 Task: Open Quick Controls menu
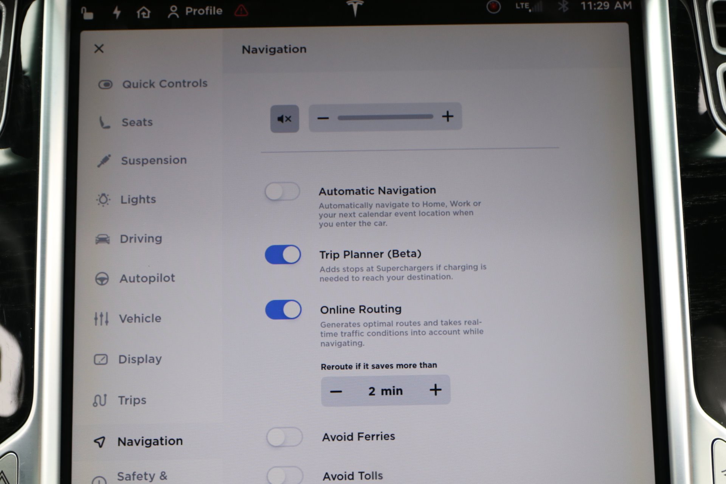point(153,84)
